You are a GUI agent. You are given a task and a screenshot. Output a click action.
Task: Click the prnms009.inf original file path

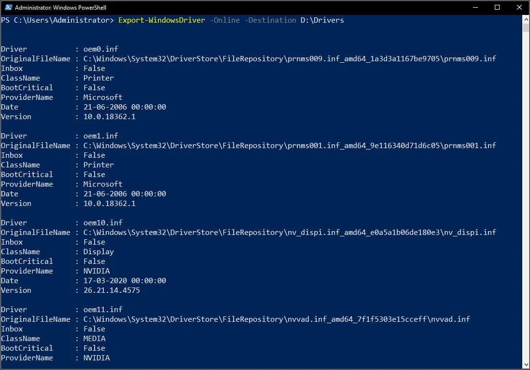coord(290,59)
